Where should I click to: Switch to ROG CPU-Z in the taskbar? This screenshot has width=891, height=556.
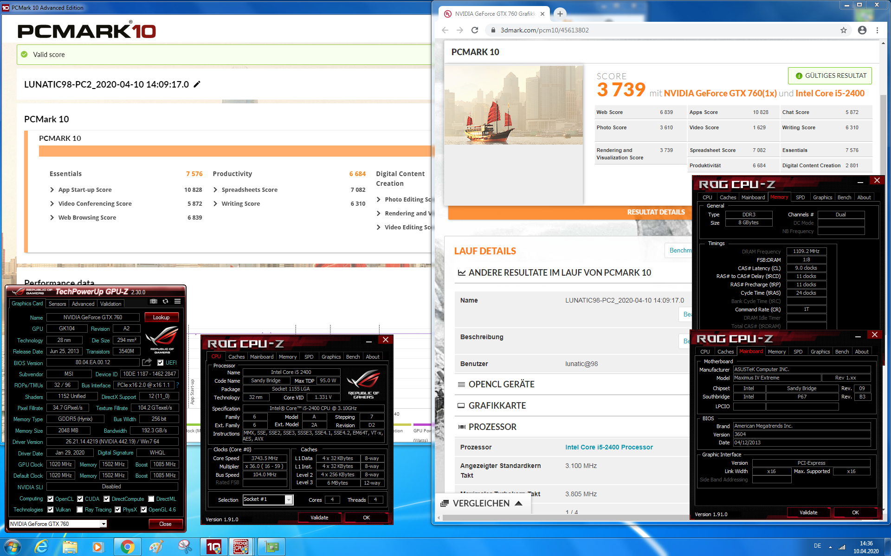[241, 547]
